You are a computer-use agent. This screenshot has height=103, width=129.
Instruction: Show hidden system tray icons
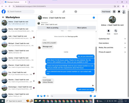point(105,101)
